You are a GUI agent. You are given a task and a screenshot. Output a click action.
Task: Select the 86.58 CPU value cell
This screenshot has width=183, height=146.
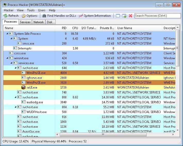[74, 33]
